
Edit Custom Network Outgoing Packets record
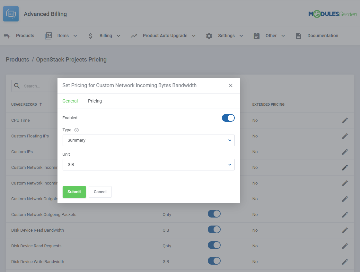point(345,215)
